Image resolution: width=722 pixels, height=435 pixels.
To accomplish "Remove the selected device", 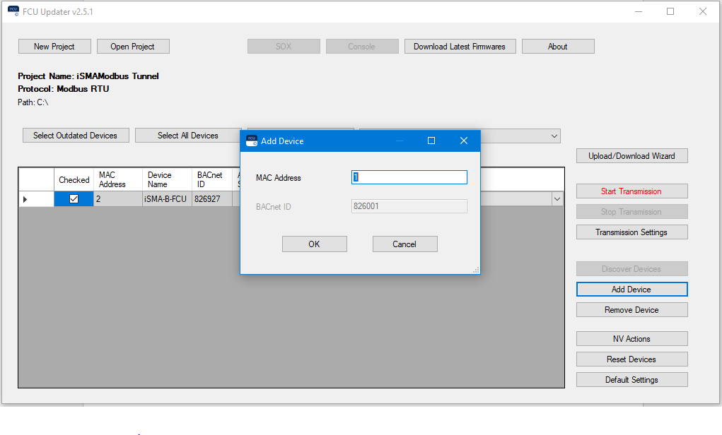I will coord(631,309).
